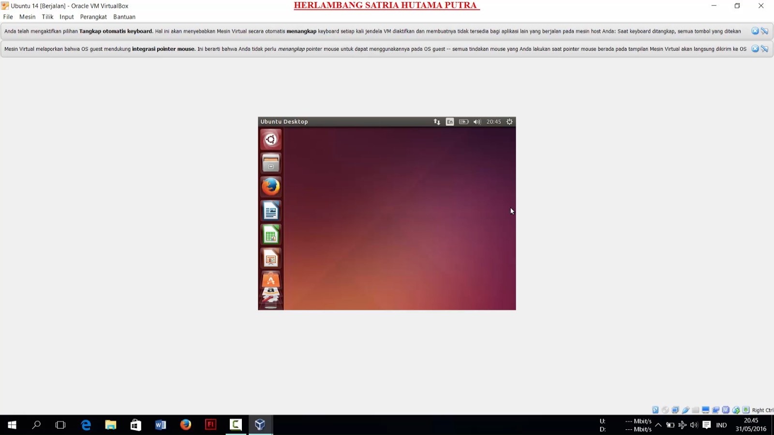
Task: Open the Action Center notifications icon
Action: pyautogui.click(x=707, y=425)
